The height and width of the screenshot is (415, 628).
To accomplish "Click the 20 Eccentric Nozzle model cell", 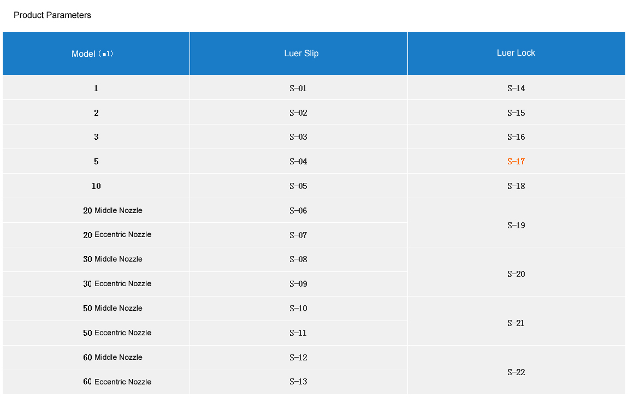I will click(x=117, y=235).
